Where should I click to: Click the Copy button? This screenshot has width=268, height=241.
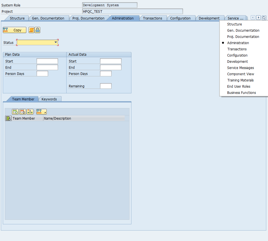coord(14,30)
